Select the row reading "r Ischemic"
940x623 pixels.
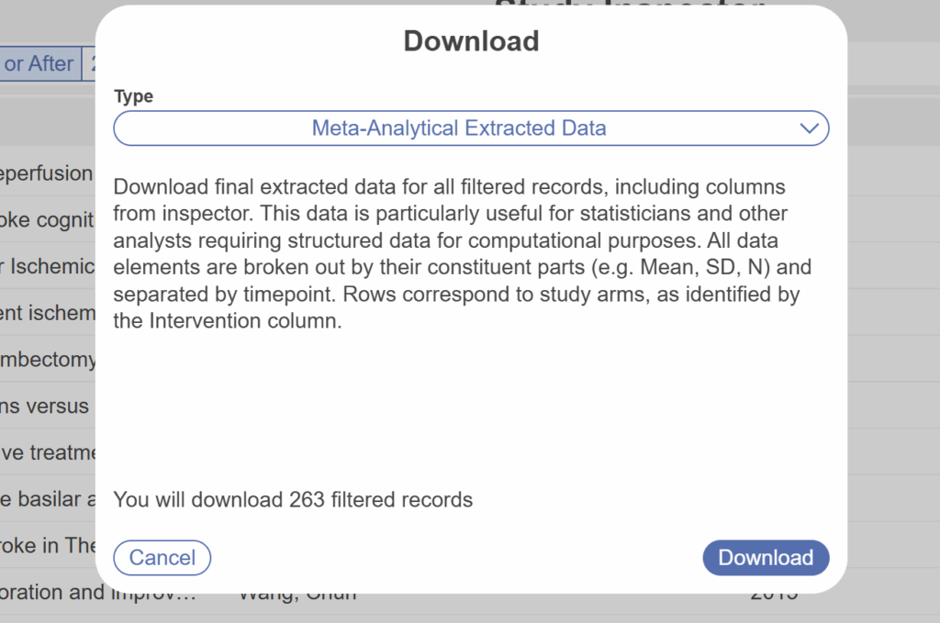click(x=47, y=266)
